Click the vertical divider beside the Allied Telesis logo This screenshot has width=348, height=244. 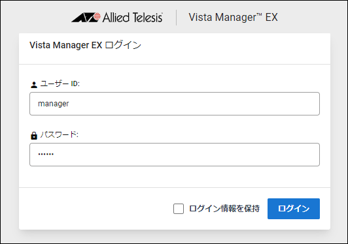[x=176, y=18]
